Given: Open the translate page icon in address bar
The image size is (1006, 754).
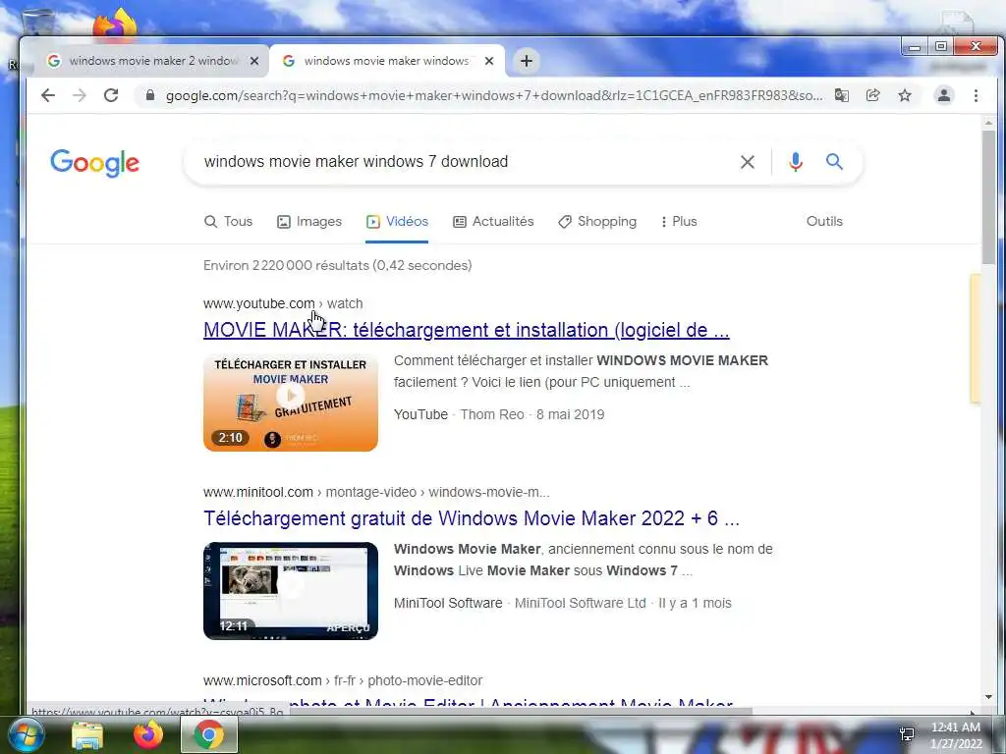Looking at the screenshot, I should click(x=841, y=95).
